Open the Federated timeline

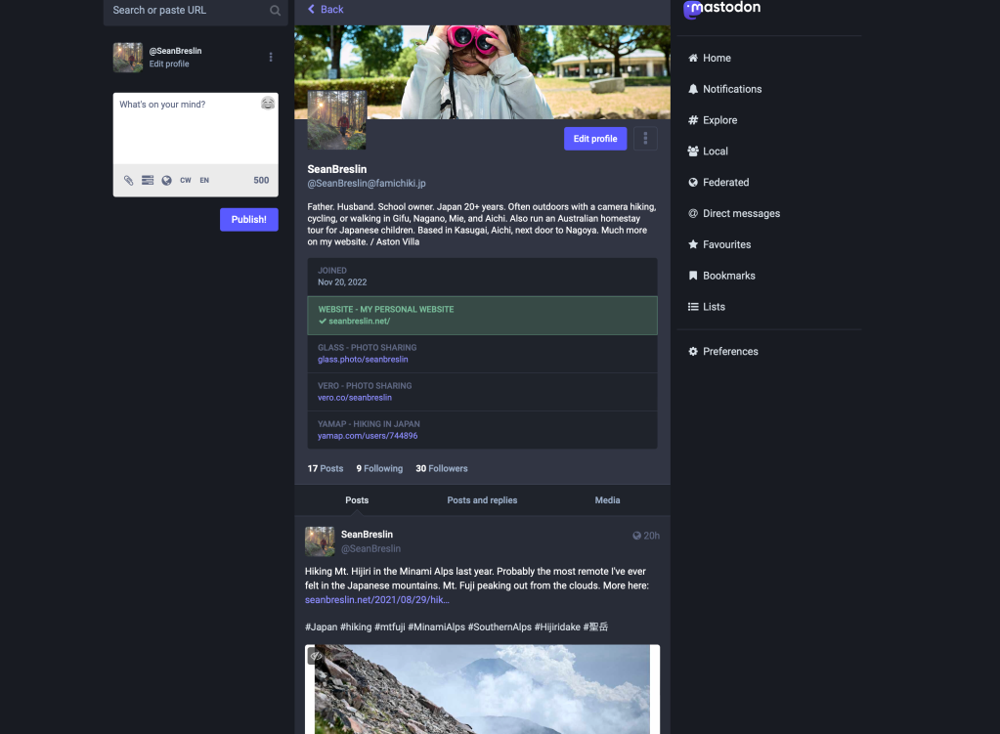coord(725,182)
